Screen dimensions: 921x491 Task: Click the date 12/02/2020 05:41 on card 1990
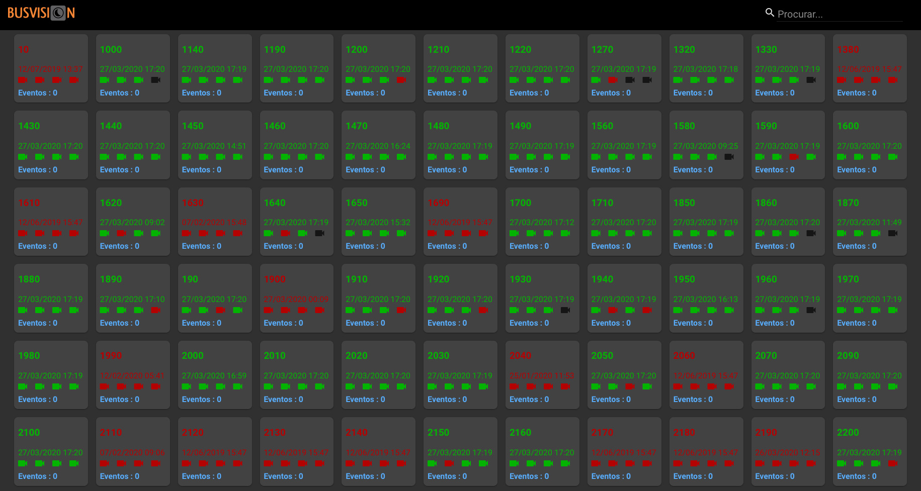(132, 375)
